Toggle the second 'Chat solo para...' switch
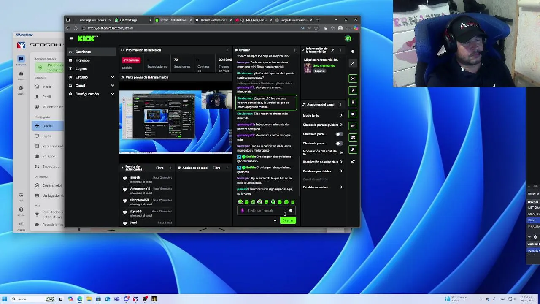The height and width of the screenshot is (304, 540). [338, 144]
